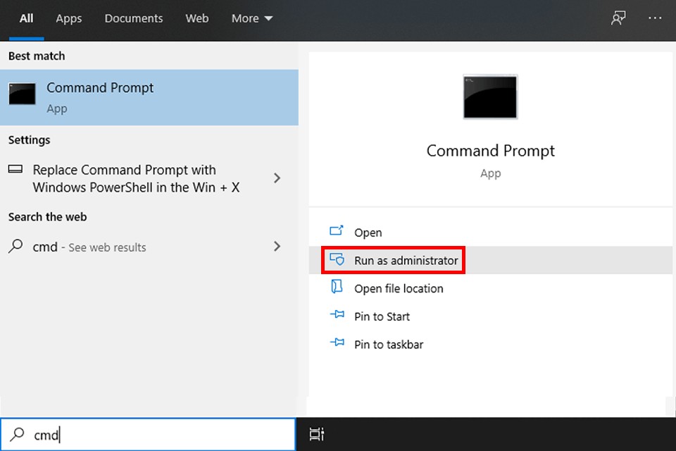
Task: Click the Pin to taskbar icon
Action: [337, 344]
